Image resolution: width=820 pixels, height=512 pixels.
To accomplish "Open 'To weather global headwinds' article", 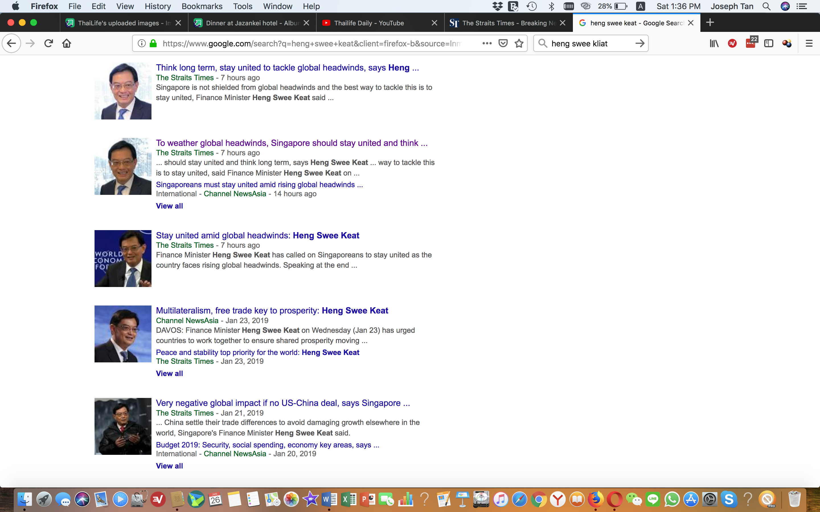I will (x=292, y=143).
